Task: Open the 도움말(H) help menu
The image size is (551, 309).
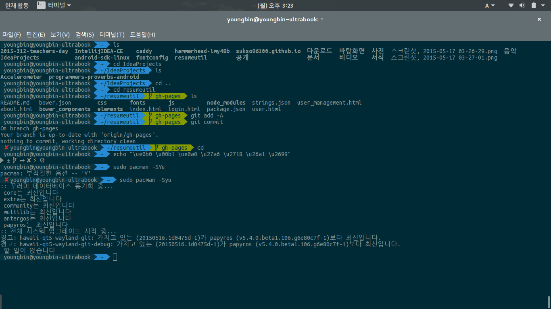Action: coord(142,35)
